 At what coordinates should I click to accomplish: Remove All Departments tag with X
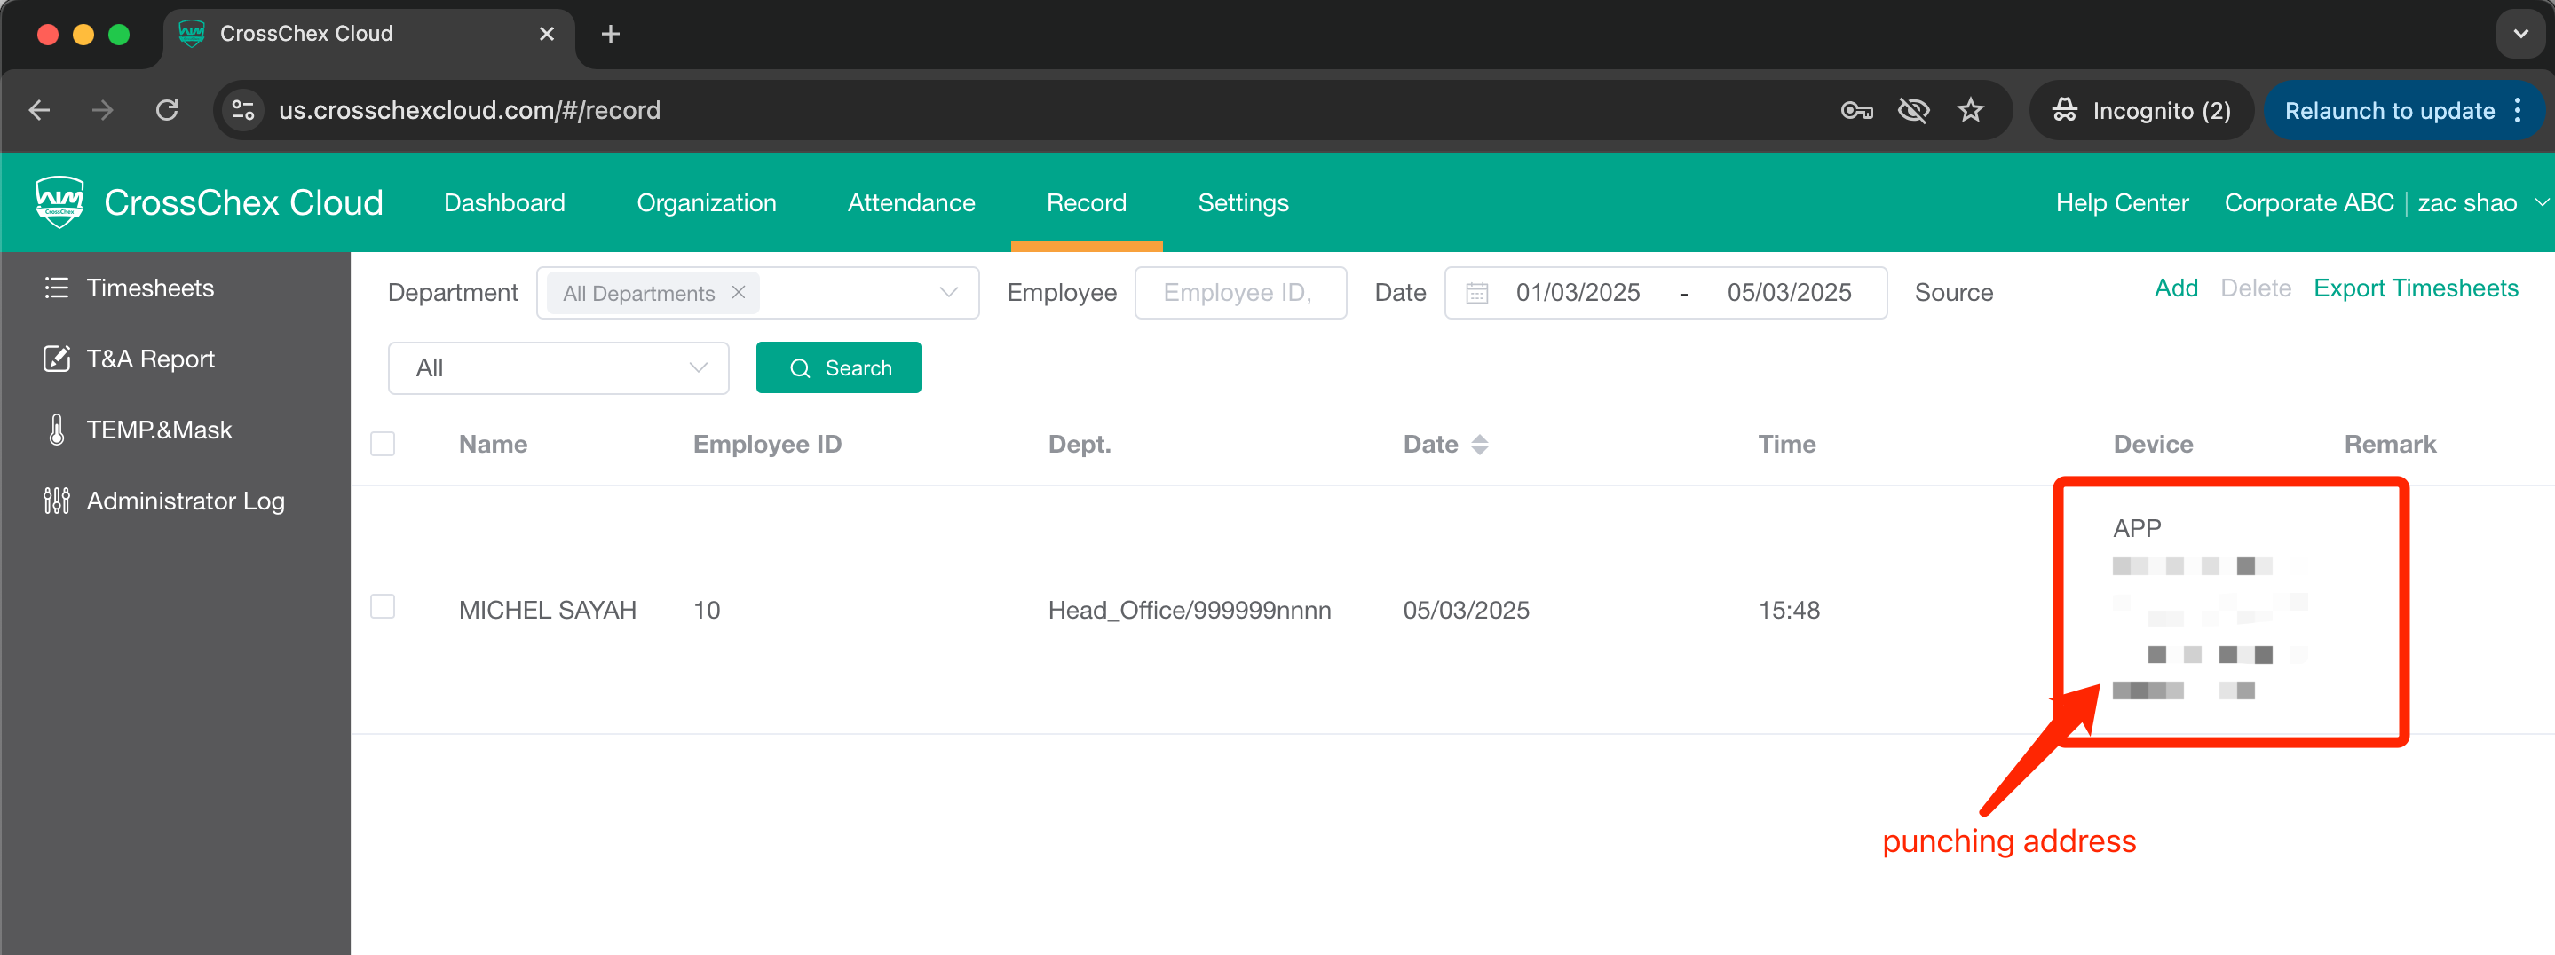[738, 293]
